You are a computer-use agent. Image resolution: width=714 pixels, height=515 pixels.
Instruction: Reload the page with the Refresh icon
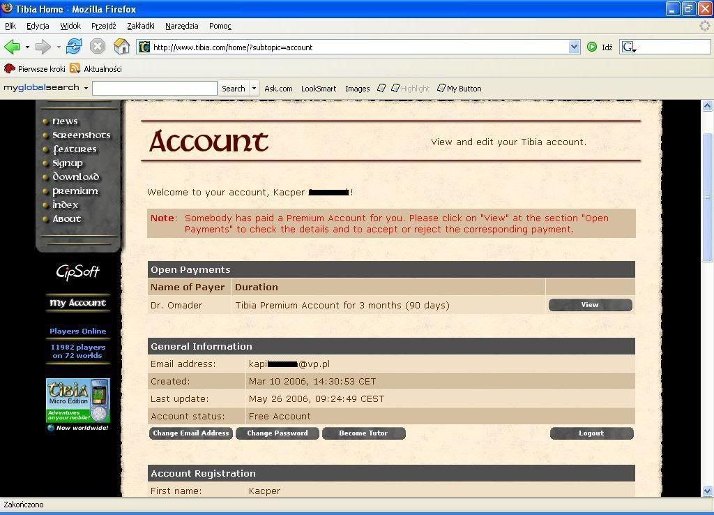pos(74,47)
